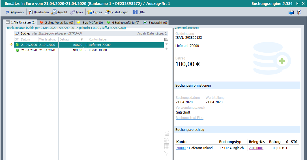The width and height of the screenshot is (307, 160).
Task: Open Beleg-Nr. link 20100001
Action: [256, 148]
